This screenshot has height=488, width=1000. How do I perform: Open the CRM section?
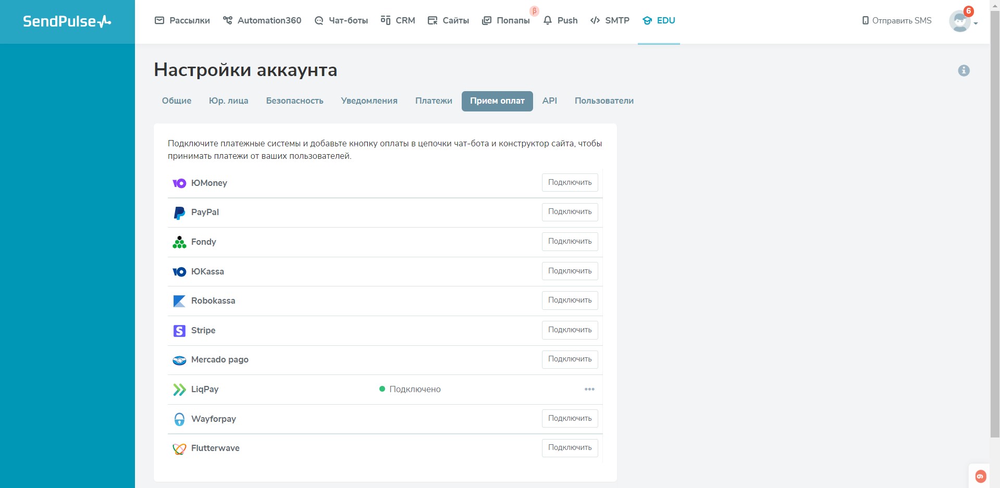click(398, 20)
